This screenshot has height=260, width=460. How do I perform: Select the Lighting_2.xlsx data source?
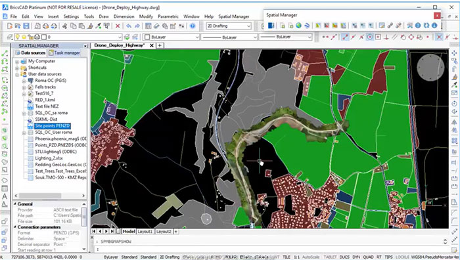coord(49,158)
